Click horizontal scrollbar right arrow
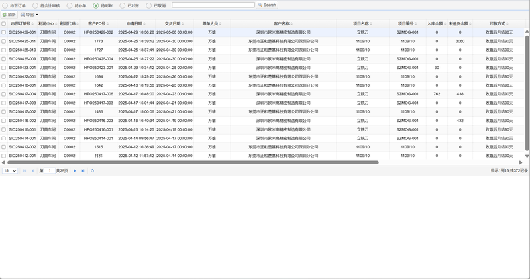 [x=521, y=162]
